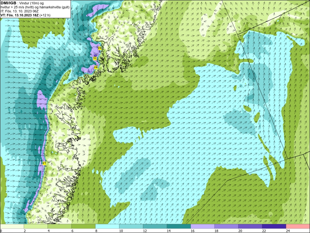Select the 8-10 m/s light cyan swatch

(x=107, y=226)
